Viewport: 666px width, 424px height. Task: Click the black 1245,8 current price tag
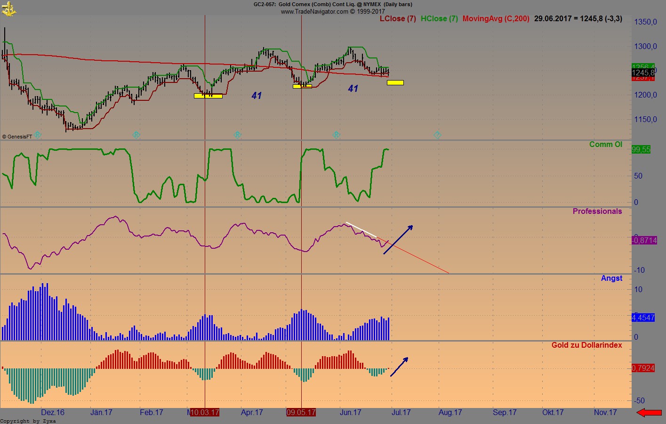click(643, 73)
